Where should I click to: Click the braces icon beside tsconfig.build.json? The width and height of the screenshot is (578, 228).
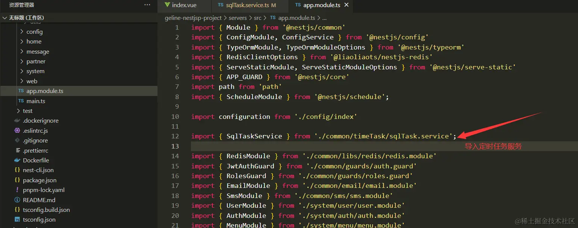[x=17, y=210]
